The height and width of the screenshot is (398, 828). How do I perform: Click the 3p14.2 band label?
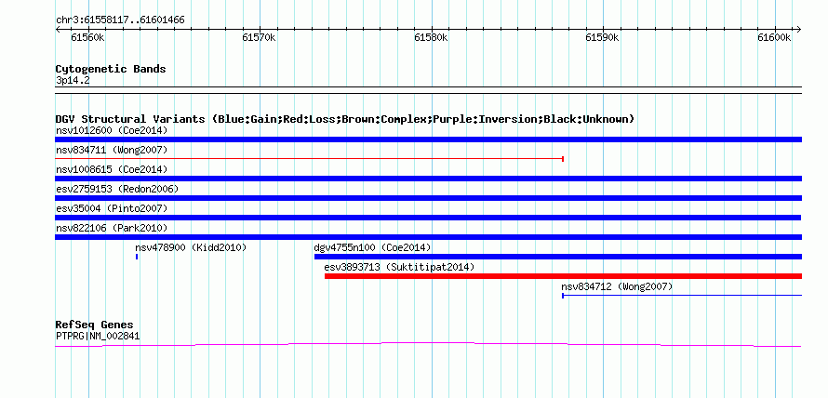pyautogui.click(x=73, y=81)
